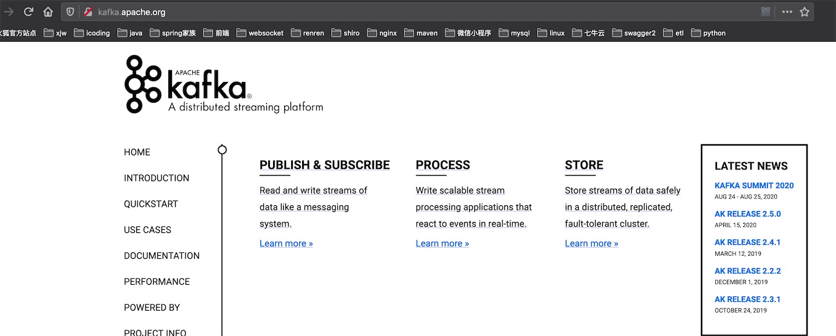836x336 pixels.
Task: Open the AK RELEASE 2.3.1 news link
Action: [x=747, y=299]
